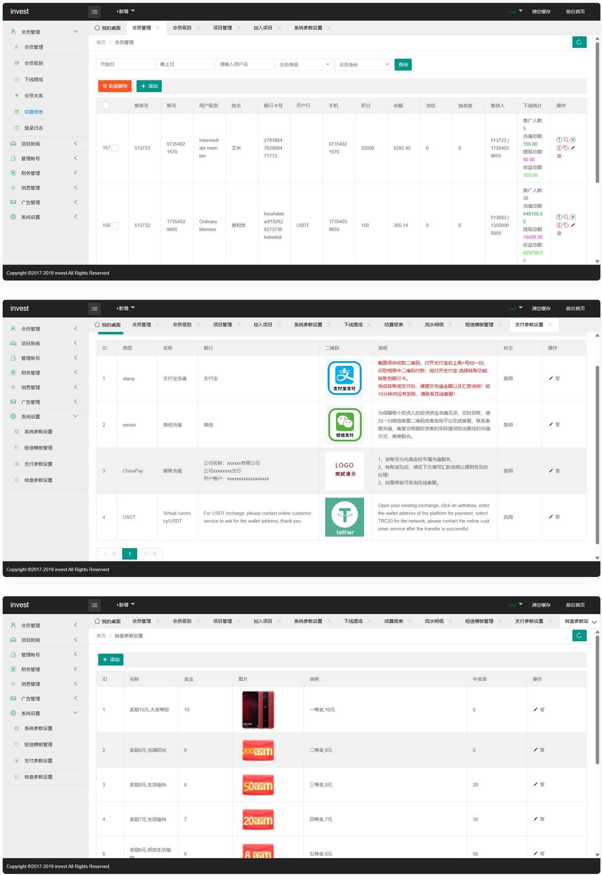Open the green tether QR code image
The height and width of the screenshot is (875, 602).
344,517
